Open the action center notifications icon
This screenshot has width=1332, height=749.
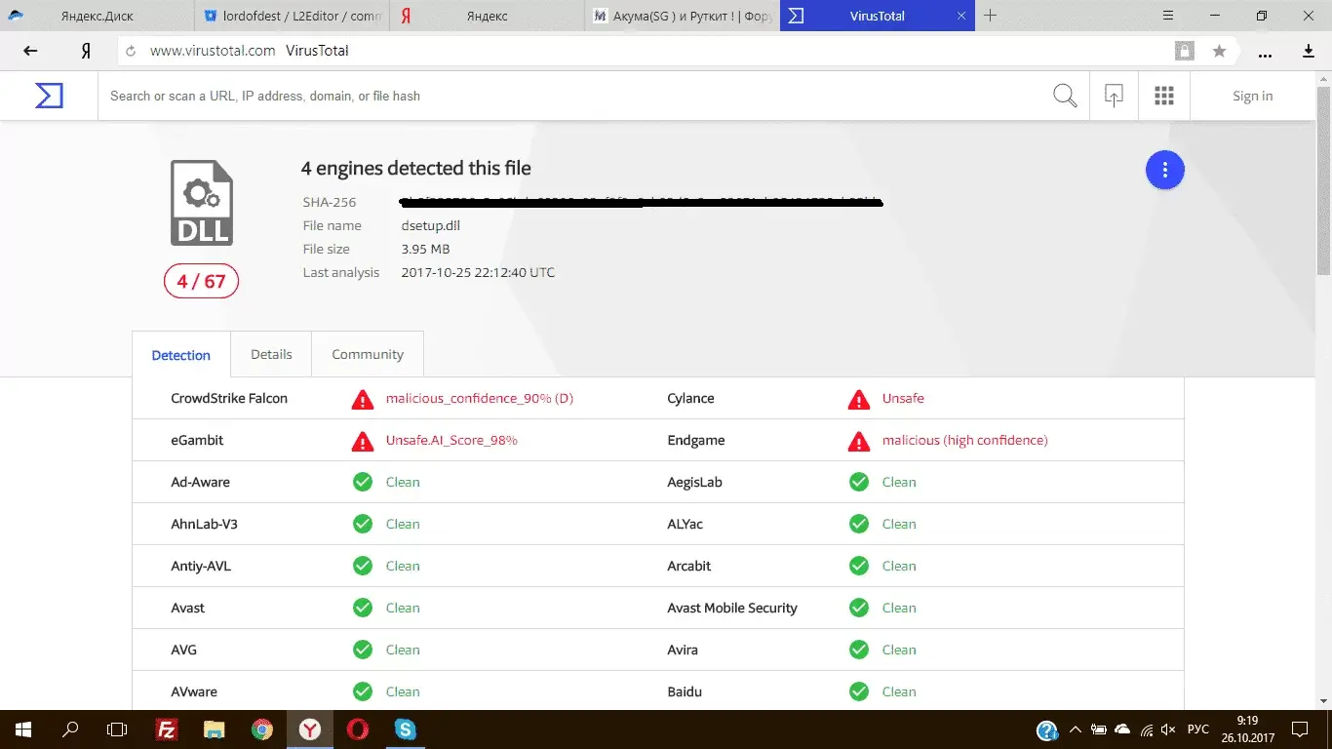pyautogui.click(x=1300, y=729)
